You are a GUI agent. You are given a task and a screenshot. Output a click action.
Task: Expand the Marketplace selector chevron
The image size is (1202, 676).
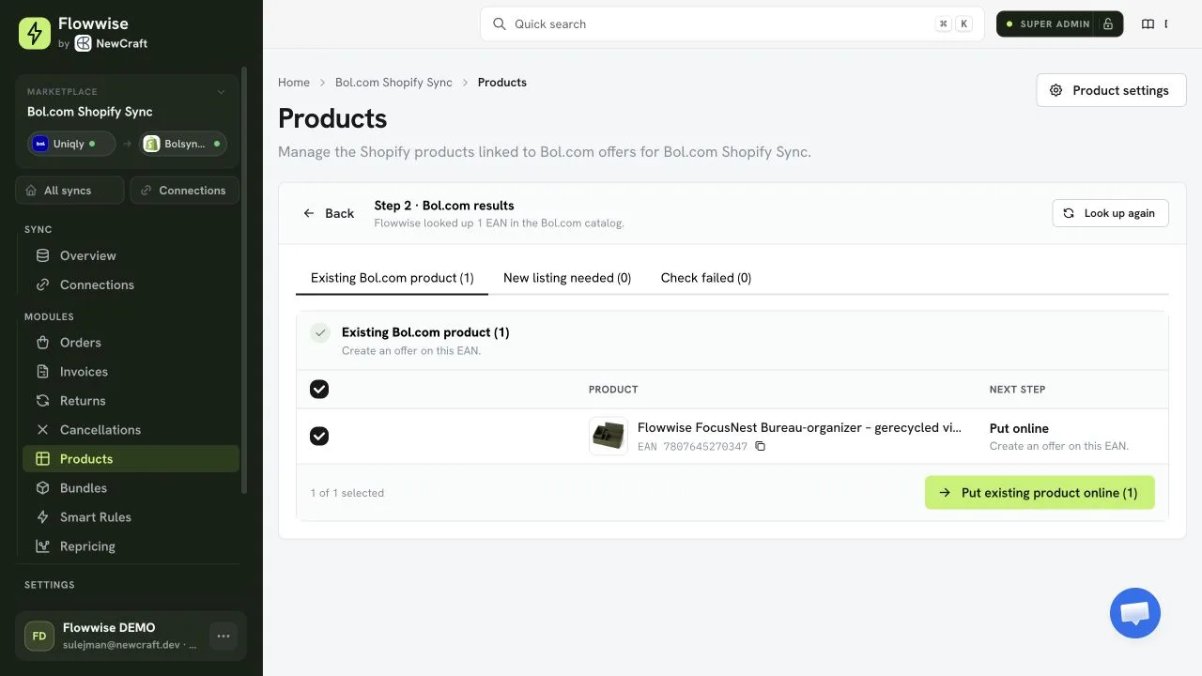click(x=222, y=92)
